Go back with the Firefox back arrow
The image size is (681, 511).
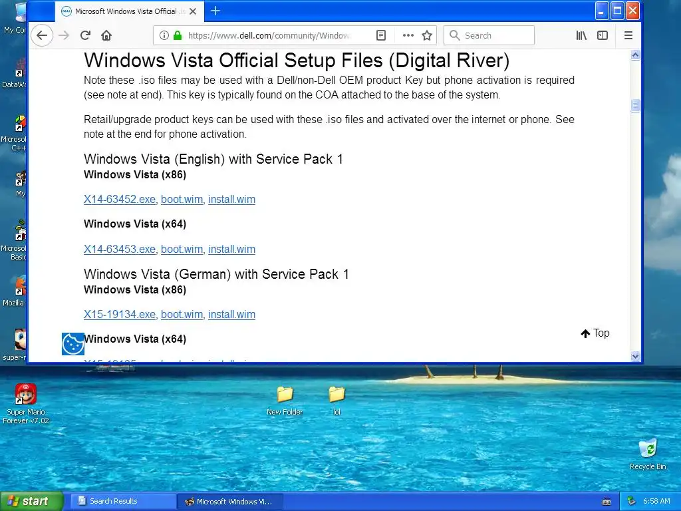[42, 36]
